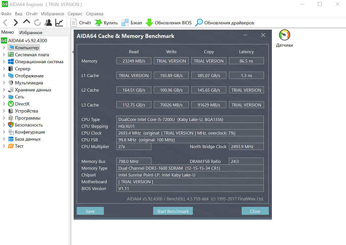Open the user manager silhouette icon
Screen dimensions: 346x245
coord(48,23)
